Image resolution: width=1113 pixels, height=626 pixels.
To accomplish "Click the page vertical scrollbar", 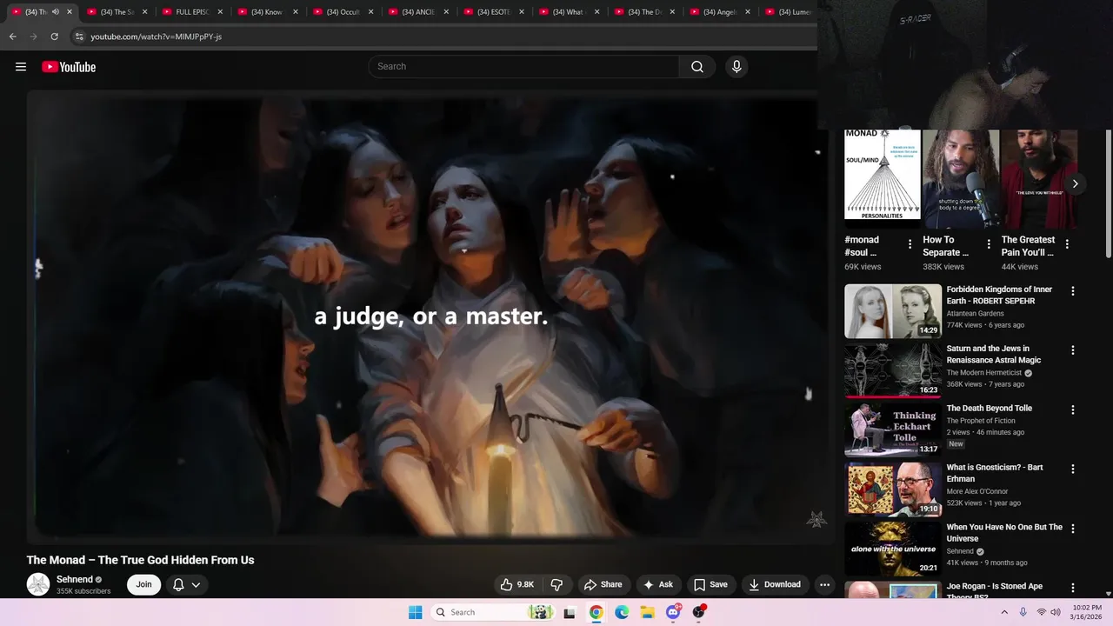I will [x=1108, y=193].
